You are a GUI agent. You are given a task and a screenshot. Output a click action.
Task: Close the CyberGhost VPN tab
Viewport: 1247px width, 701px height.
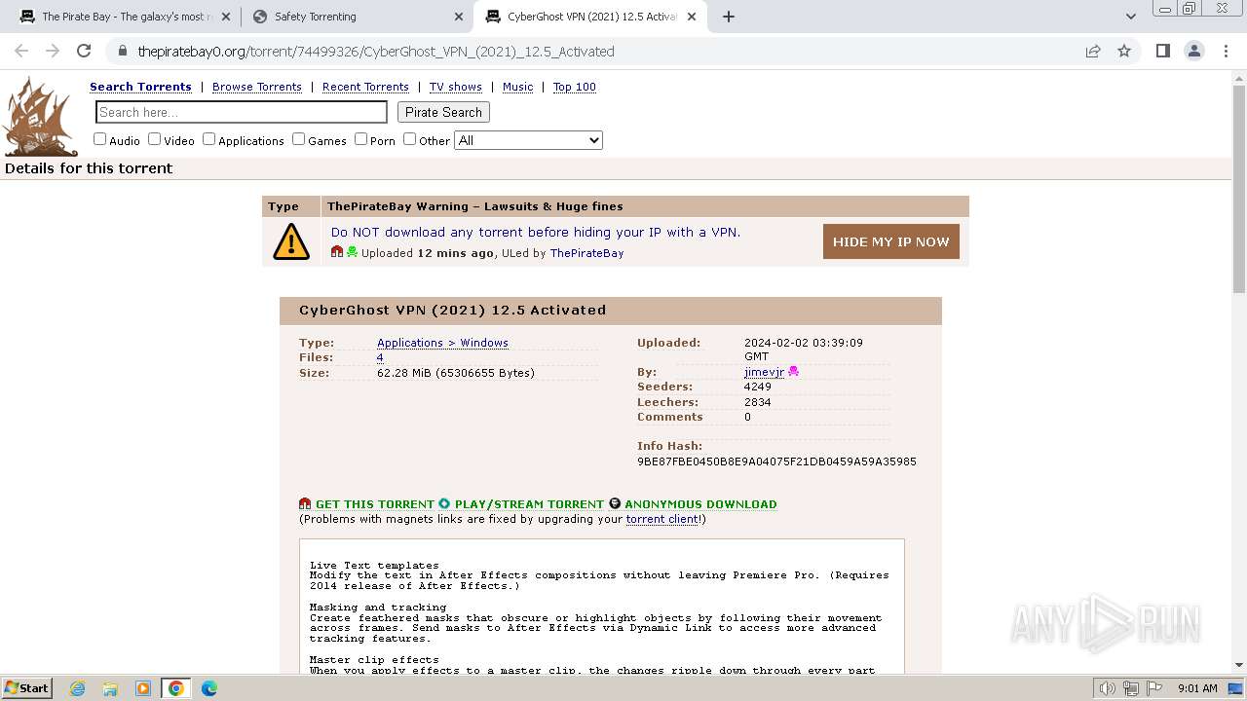[692, 17]
